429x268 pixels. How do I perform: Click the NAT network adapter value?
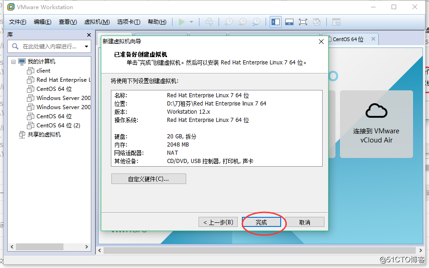pos(173,153)
